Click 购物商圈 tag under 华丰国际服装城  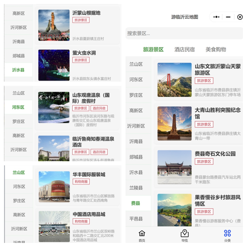click(81, 181)
